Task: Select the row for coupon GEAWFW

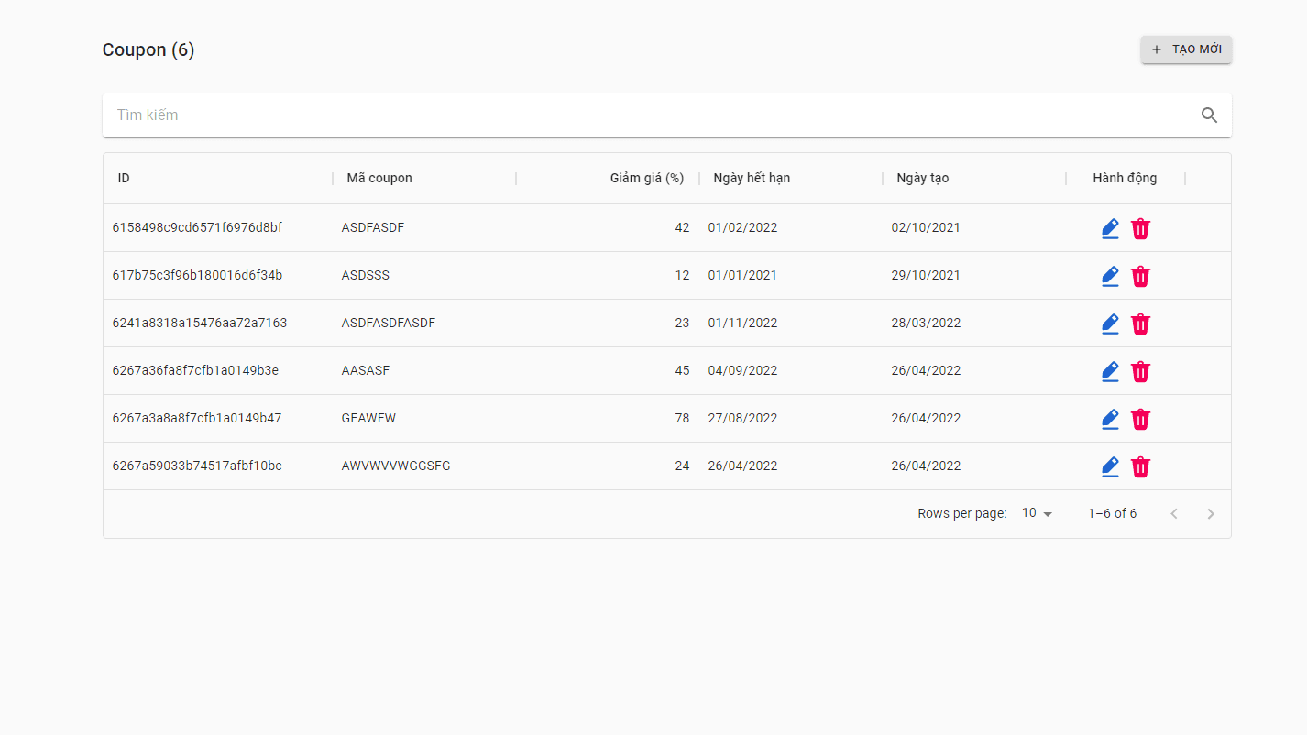Action: click(550, 418)
